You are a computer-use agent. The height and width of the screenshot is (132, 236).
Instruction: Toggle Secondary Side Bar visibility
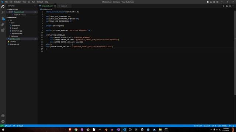tap(214, 2)
